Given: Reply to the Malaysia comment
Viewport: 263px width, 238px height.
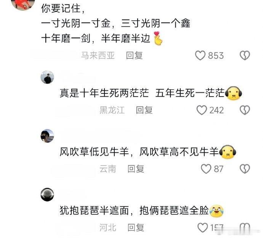Looking at the screenshot, I should (134, 56).
